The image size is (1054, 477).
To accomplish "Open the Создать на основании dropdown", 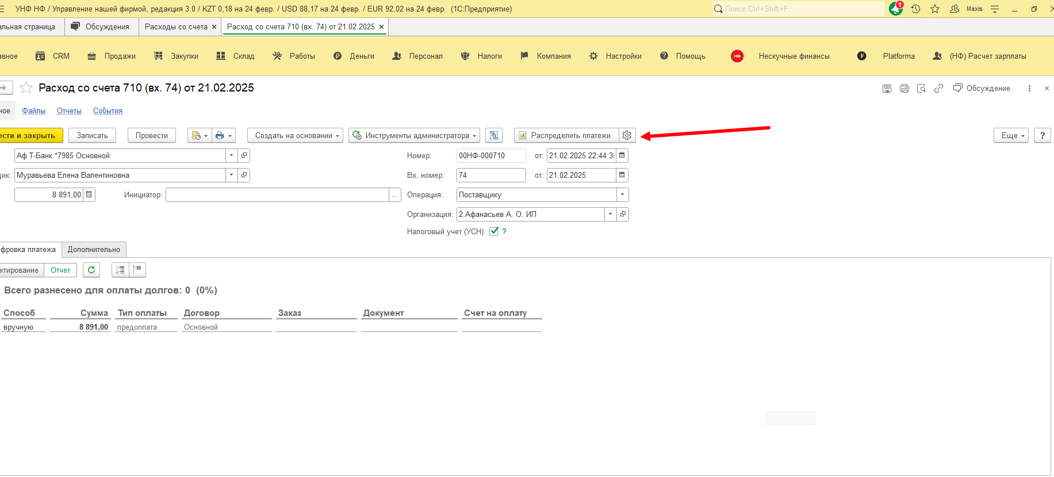I will pyautogui.click(x=295, y=135).
